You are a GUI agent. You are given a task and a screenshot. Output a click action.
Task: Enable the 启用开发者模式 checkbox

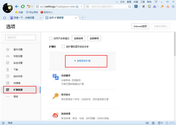[x=51, y=38]
